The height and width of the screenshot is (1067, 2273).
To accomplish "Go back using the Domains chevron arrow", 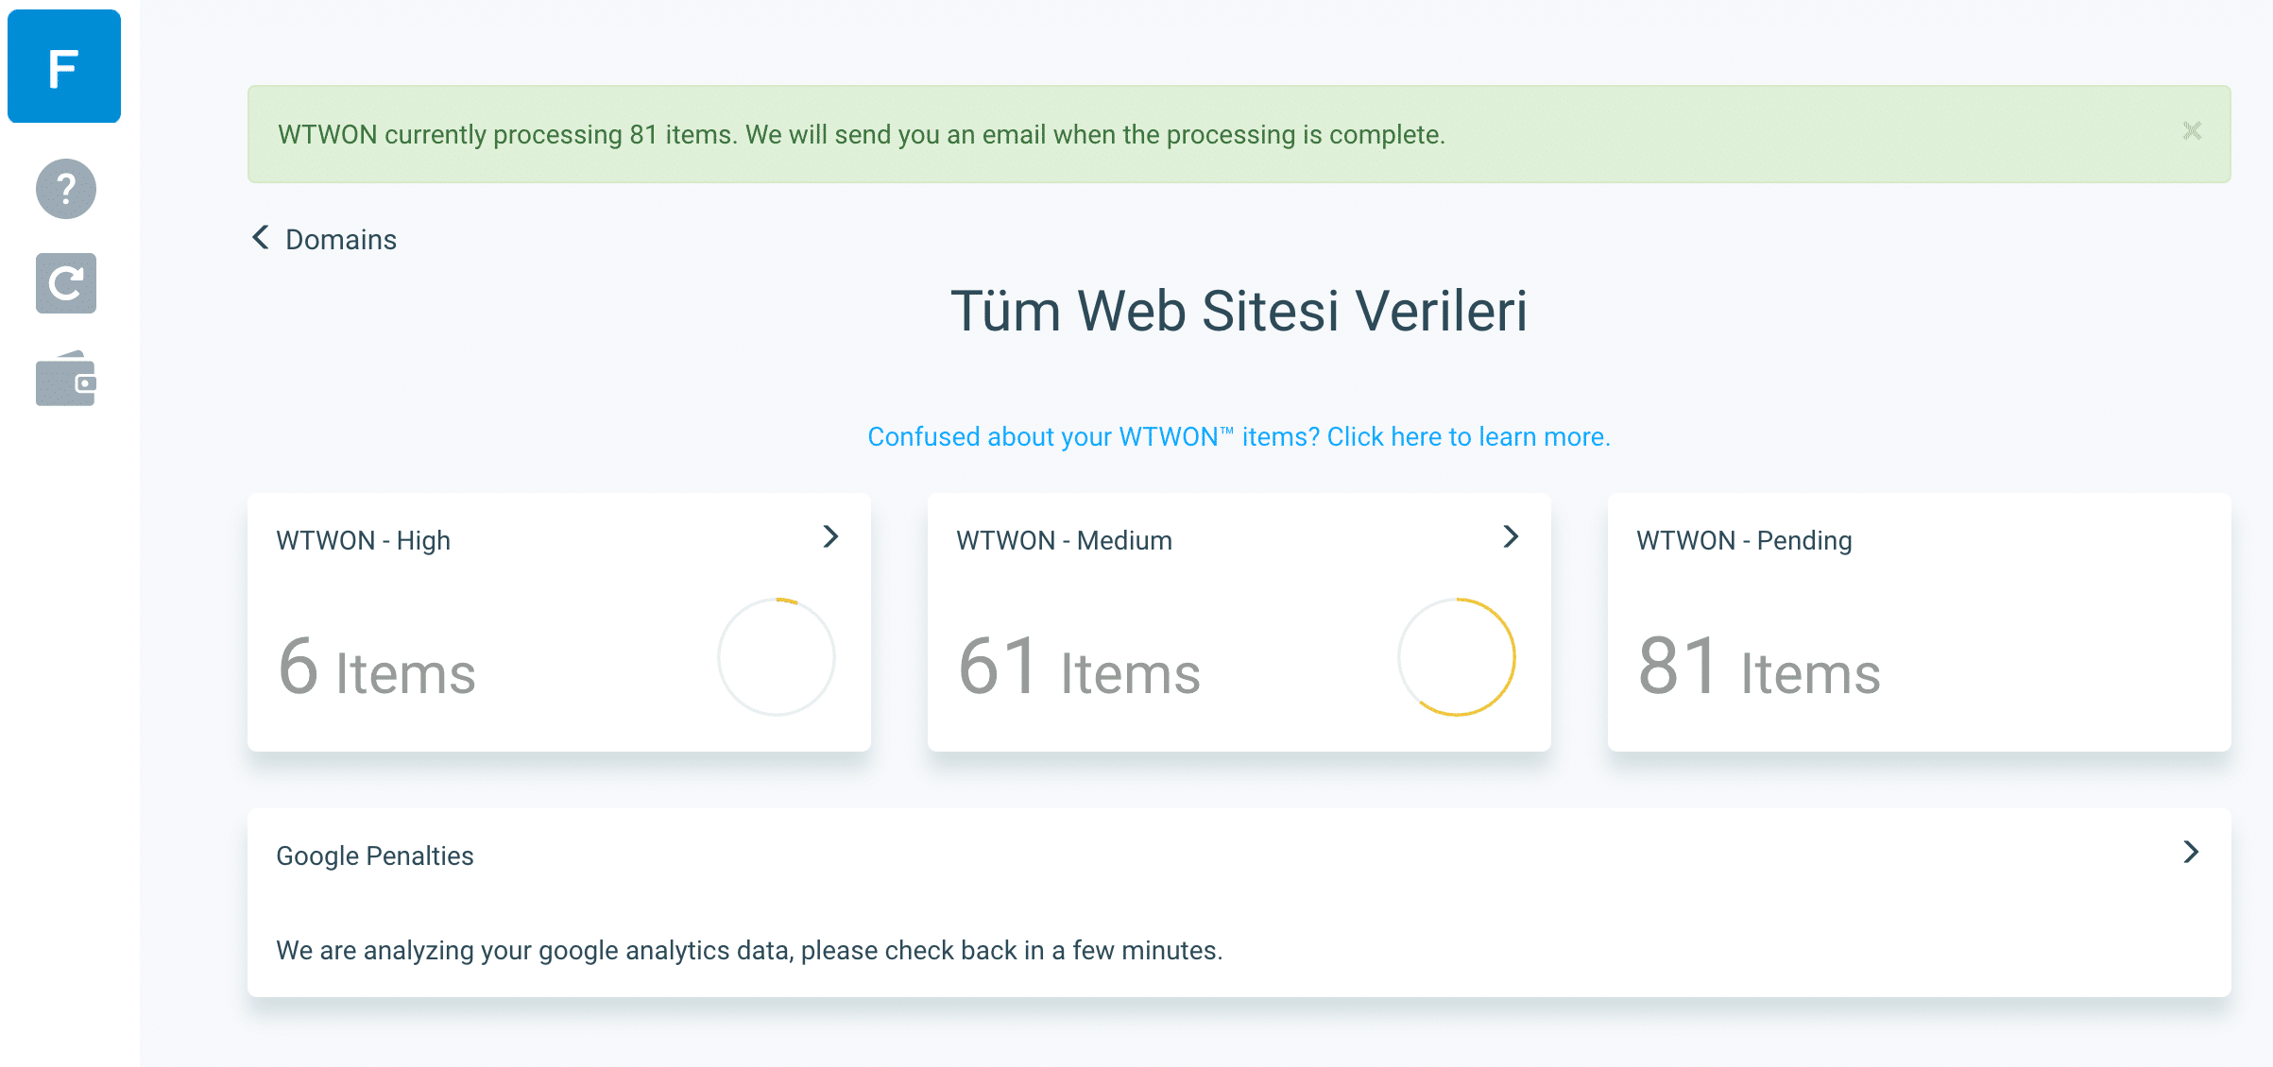I will tap(261, 238).
